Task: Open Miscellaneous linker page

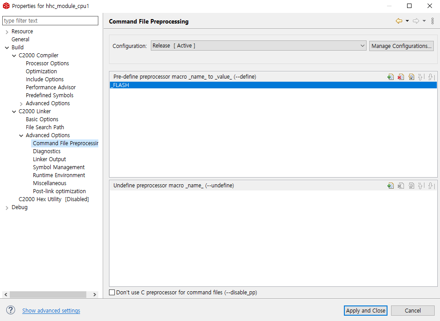Action: [x=50, y=183]
